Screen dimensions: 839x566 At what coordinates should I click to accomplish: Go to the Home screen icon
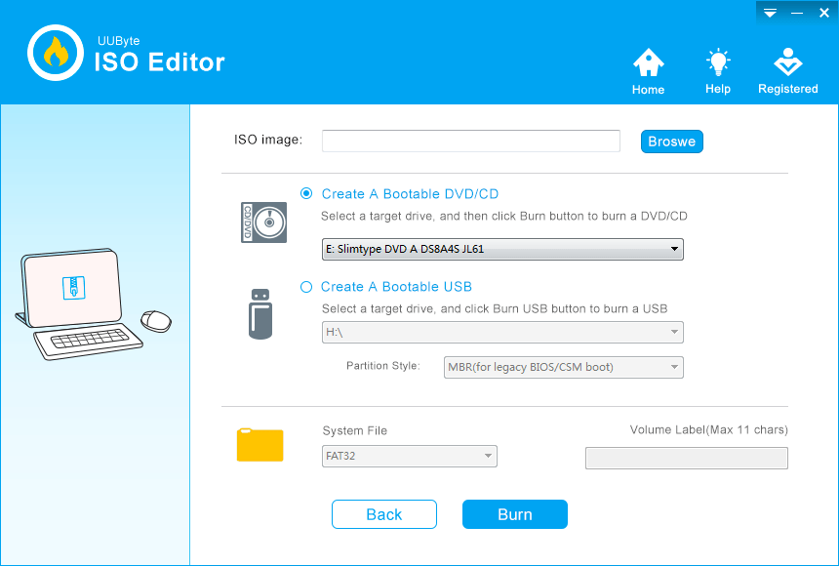(x=648, y=62)
